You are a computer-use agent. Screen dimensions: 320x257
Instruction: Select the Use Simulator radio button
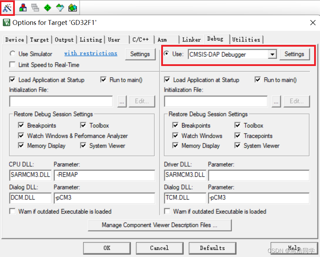point(12,54)
